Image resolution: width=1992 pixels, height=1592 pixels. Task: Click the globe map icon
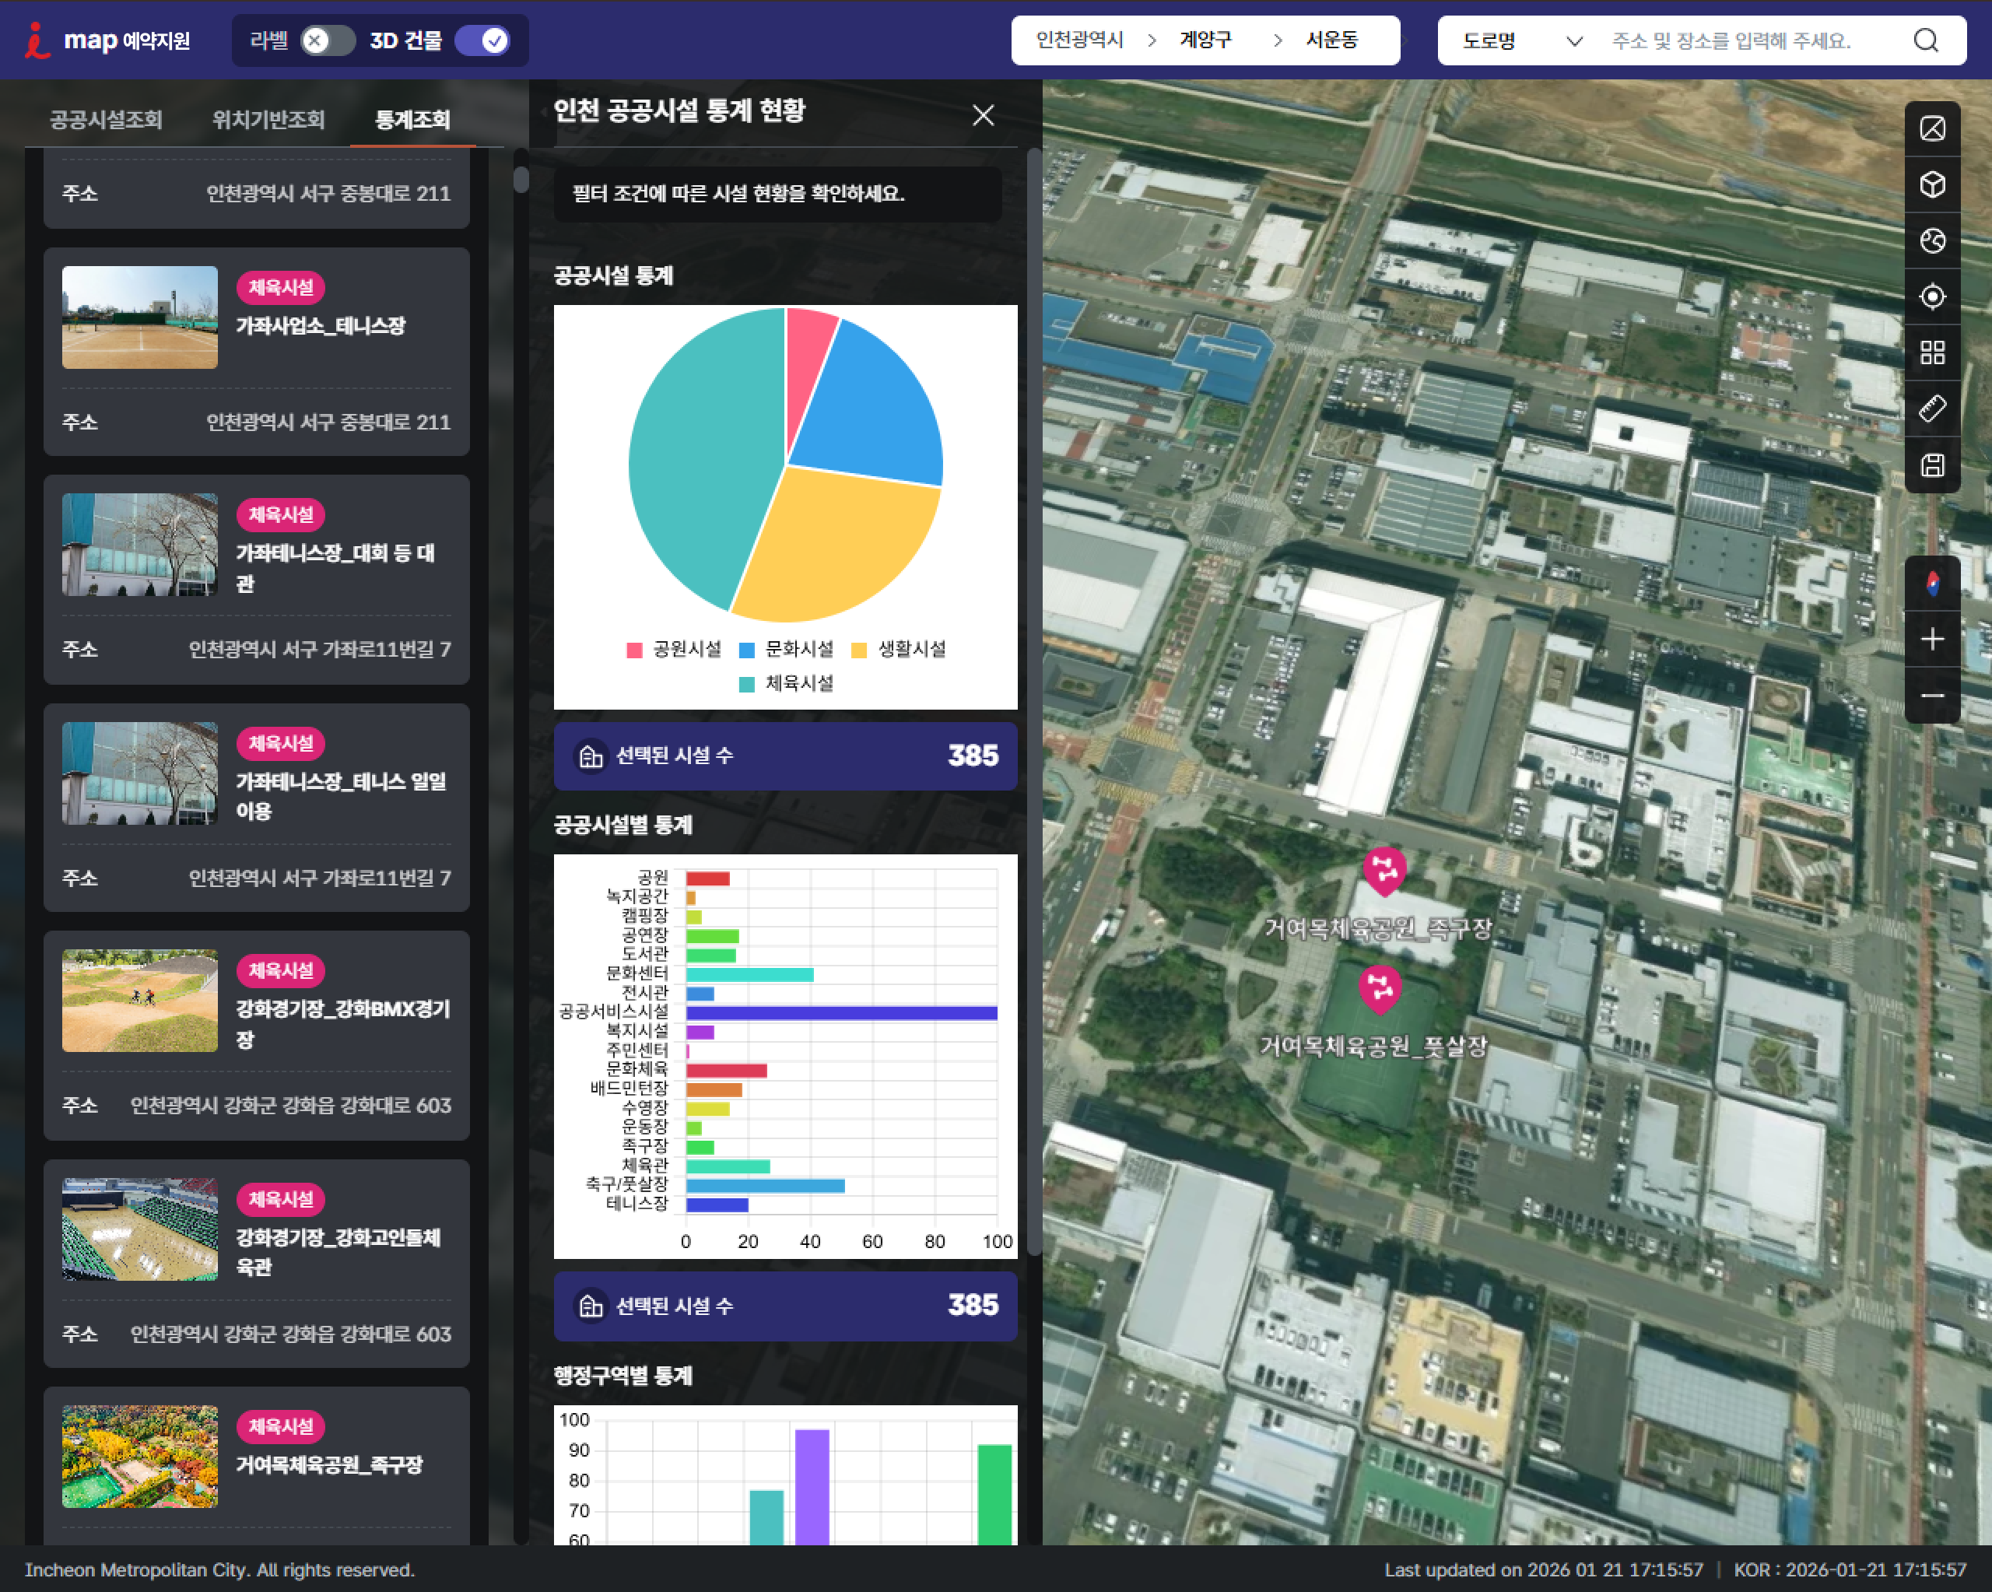(x=1932, y=241)
